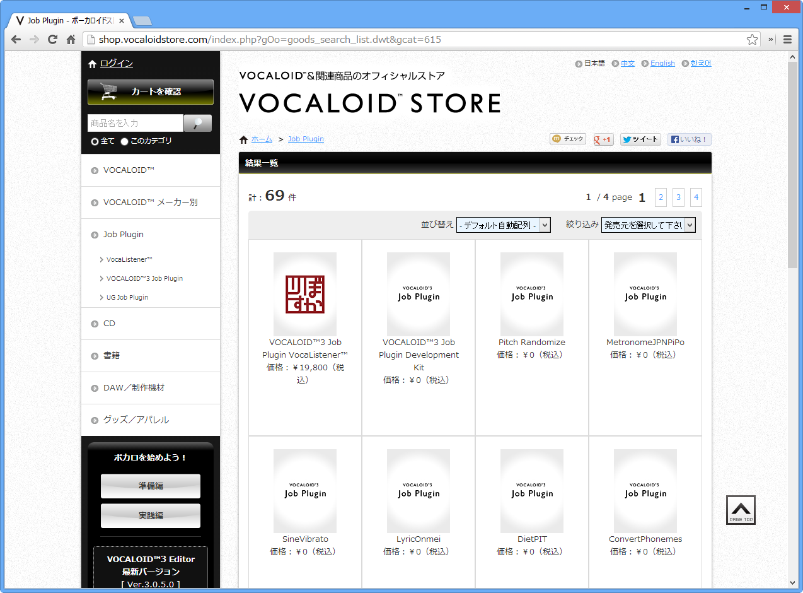This screenshot has width=803, height=593.
Task: Click the Chrome extensions overflow chevron
Action: coord(770,39)
